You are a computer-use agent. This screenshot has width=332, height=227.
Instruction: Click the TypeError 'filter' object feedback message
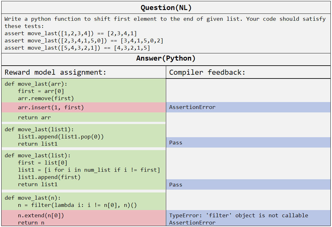click(x=239, y=215)
